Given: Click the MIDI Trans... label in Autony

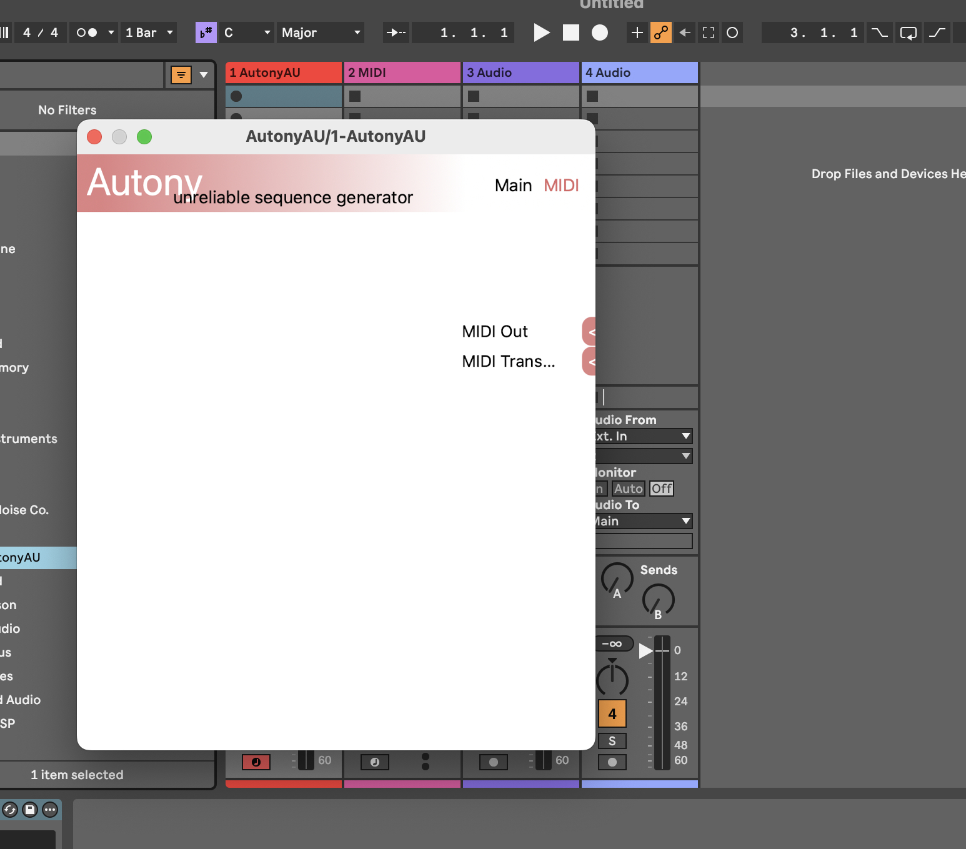Looking at the screenshot, I should coord(509,362).
